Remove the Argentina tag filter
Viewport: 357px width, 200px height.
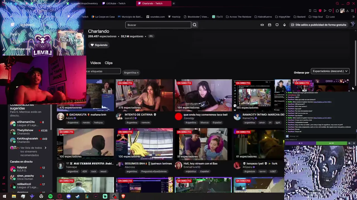click(x=138, y=72)
